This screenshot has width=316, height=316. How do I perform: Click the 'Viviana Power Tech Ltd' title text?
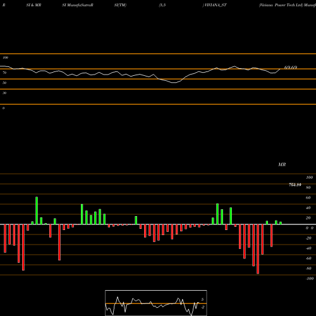pos(281,5)
